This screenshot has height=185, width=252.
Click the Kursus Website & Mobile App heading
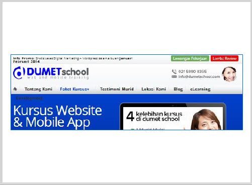(57, 116)
